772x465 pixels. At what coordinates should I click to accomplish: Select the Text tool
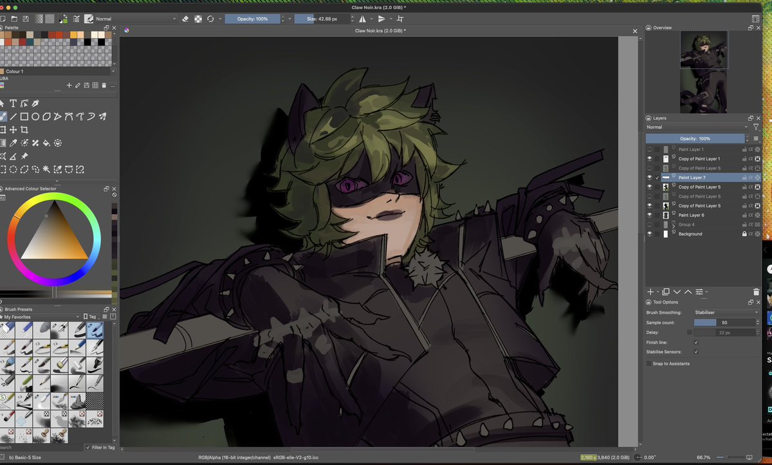coord(13,104)
